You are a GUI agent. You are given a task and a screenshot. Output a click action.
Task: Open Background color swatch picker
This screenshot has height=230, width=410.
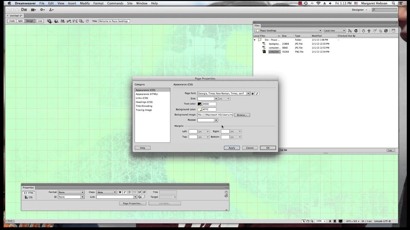(200, 109)
